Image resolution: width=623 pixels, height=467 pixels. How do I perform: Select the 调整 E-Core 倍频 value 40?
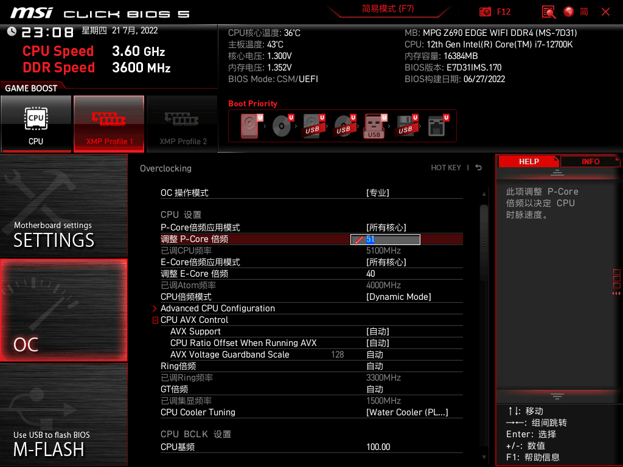(x=371, y=274)
